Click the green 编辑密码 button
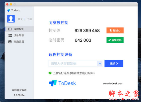This screenshot has width=142, height=102. (115, 40)
